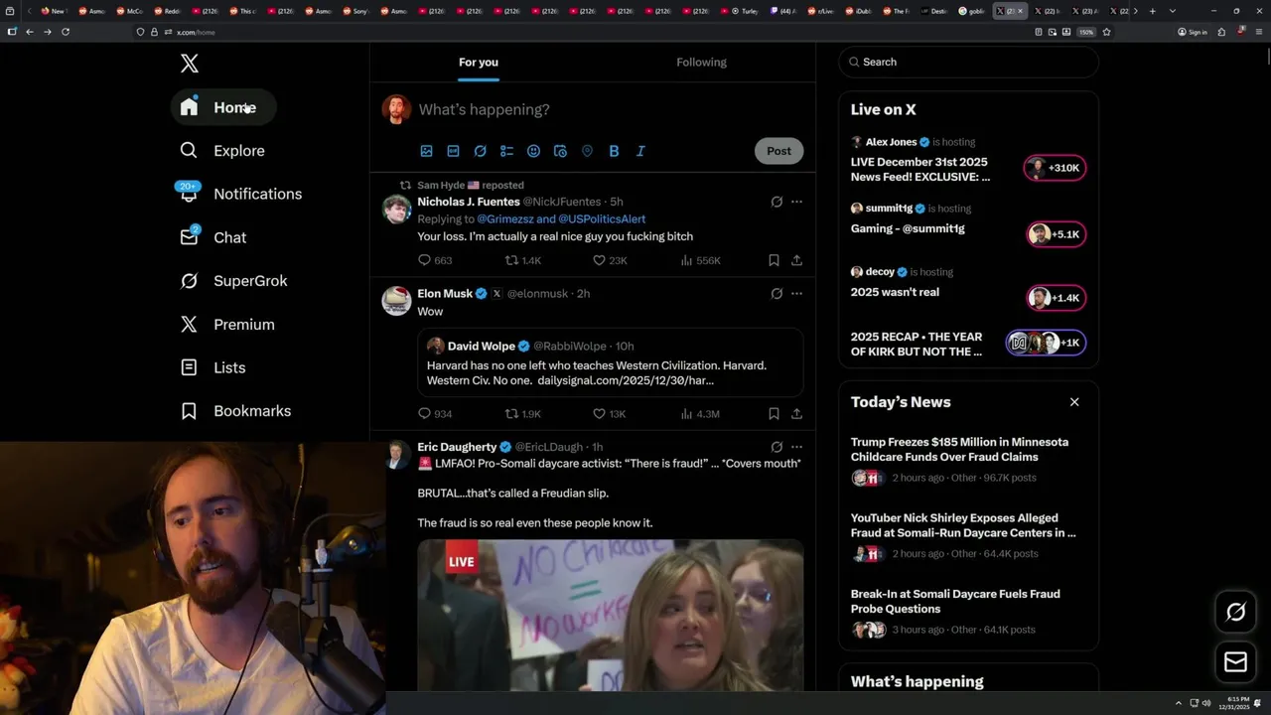Open Chat in sidebar
This screenshot has height=715, width=1271.
click(x=213, y=237)
